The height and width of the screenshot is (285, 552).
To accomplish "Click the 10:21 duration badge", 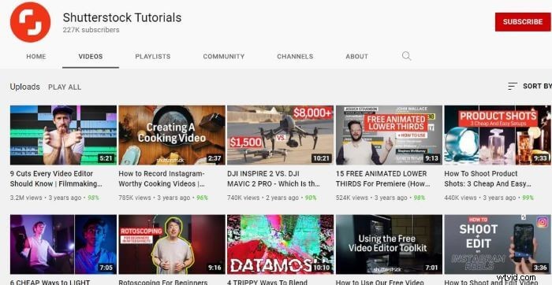I will pos(321,158).
